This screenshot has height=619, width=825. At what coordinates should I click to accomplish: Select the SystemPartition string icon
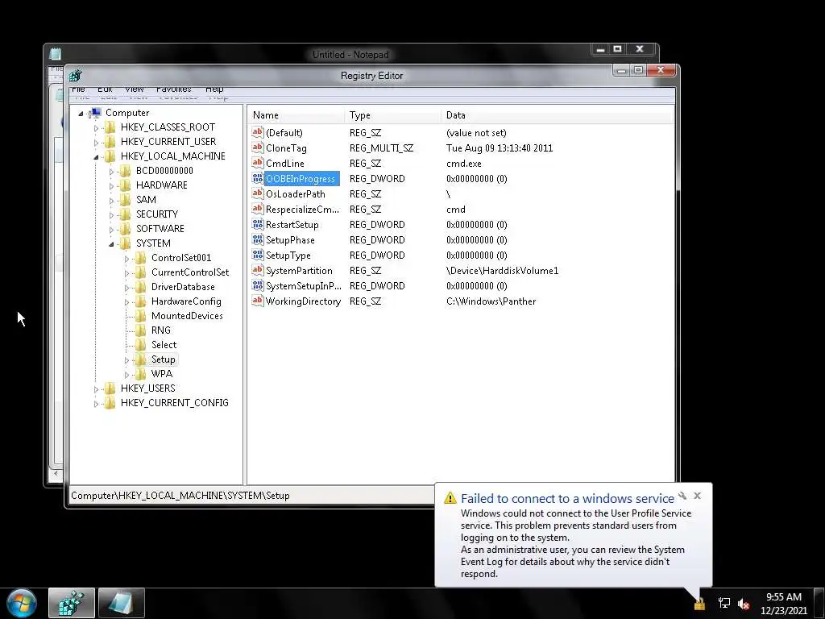click(x=257, y=270)
